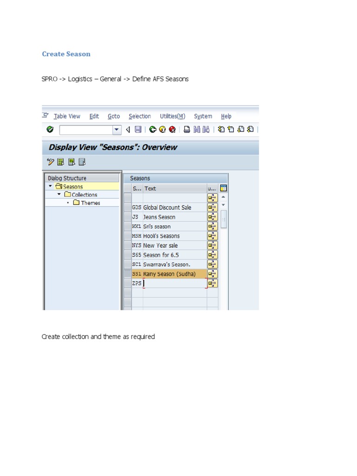The image size is (357, 476).
Task: Click the Seasons table vertical scrollbar thumb
Action: coord(224,219)
